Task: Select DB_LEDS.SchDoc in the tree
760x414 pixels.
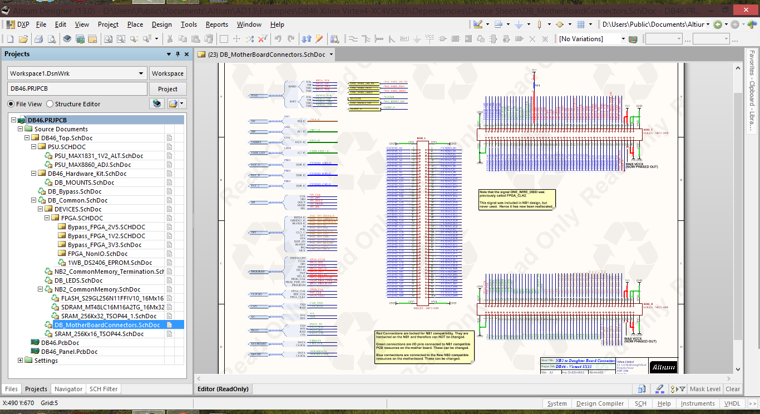Action: [x=78, y=280]
